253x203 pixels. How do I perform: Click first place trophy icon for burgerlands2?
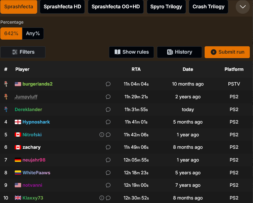pyautogui.click(x=6, y=84)
